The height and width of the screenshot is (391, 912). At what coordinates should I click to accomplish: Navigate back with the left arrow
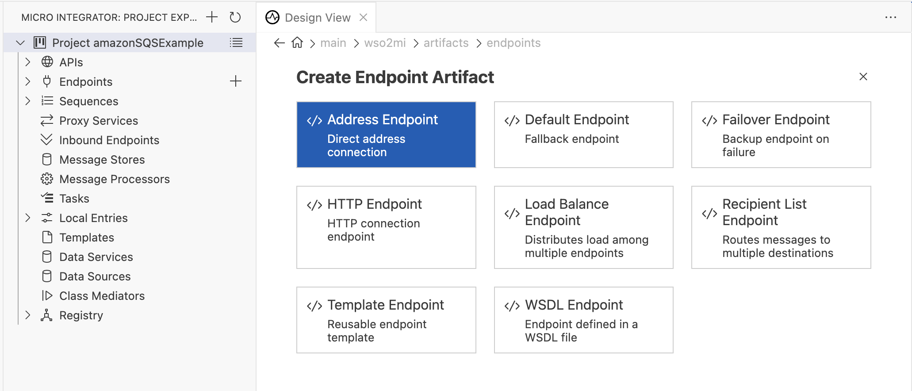pos(279,42)
